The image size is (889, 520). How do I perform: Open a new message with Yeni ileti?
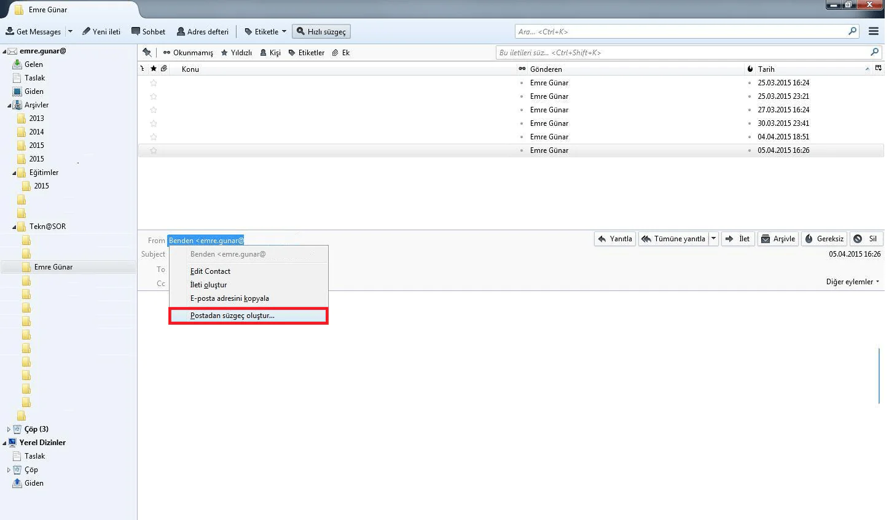coord(101,31)
